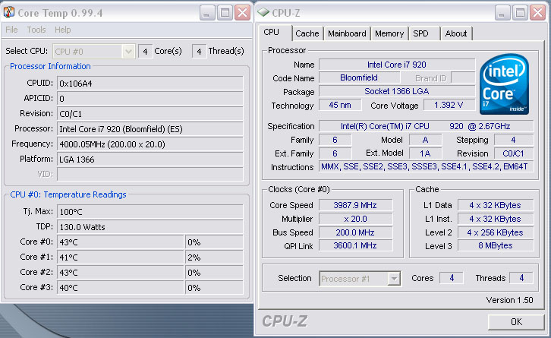Click the Bus Speed 200.0 MHz value
The width and height of the screenshot is (551, 338).
pos(355,232)
